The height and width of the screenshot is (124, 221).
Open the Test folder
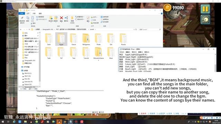click(74, 53)
